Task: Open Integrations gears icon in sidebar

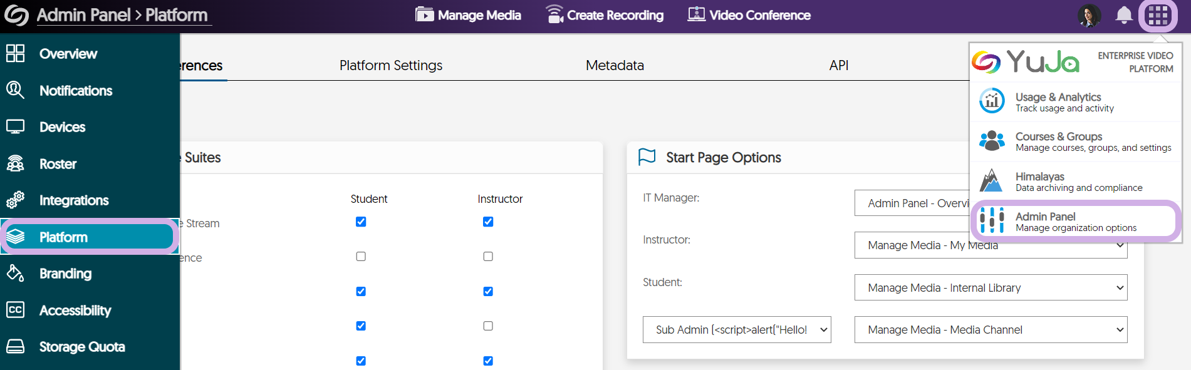Action: point(15,200)
